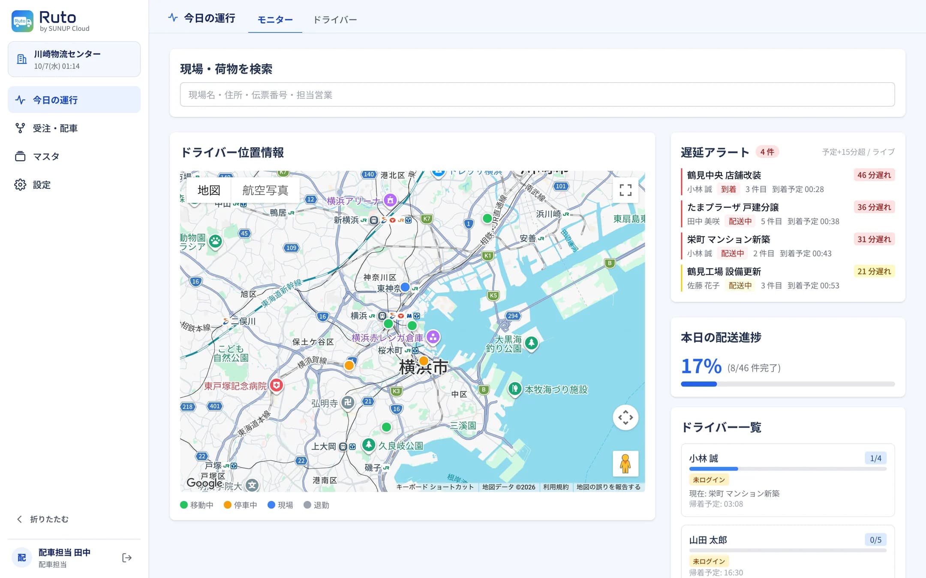Select 地図 map view type

coord(209,190)
